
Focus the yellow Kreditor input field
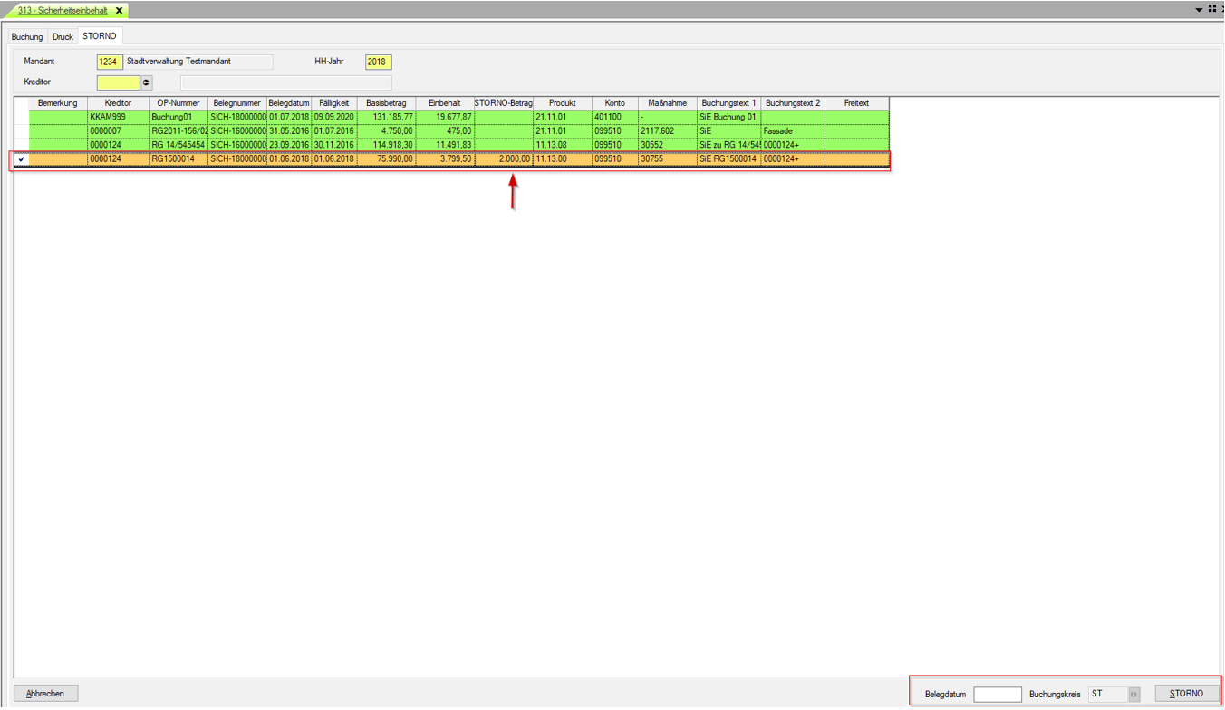[119, 82]
